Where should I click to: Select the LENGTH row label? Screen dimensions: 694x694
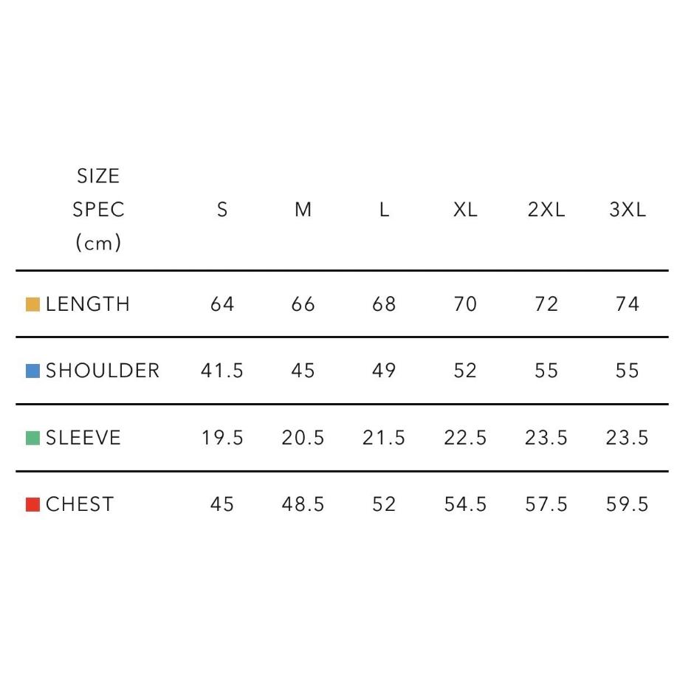click(88, 304)
